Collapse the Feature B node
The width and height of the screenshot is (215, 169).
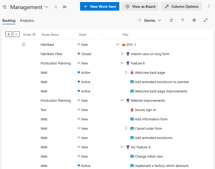click(122, 63)
